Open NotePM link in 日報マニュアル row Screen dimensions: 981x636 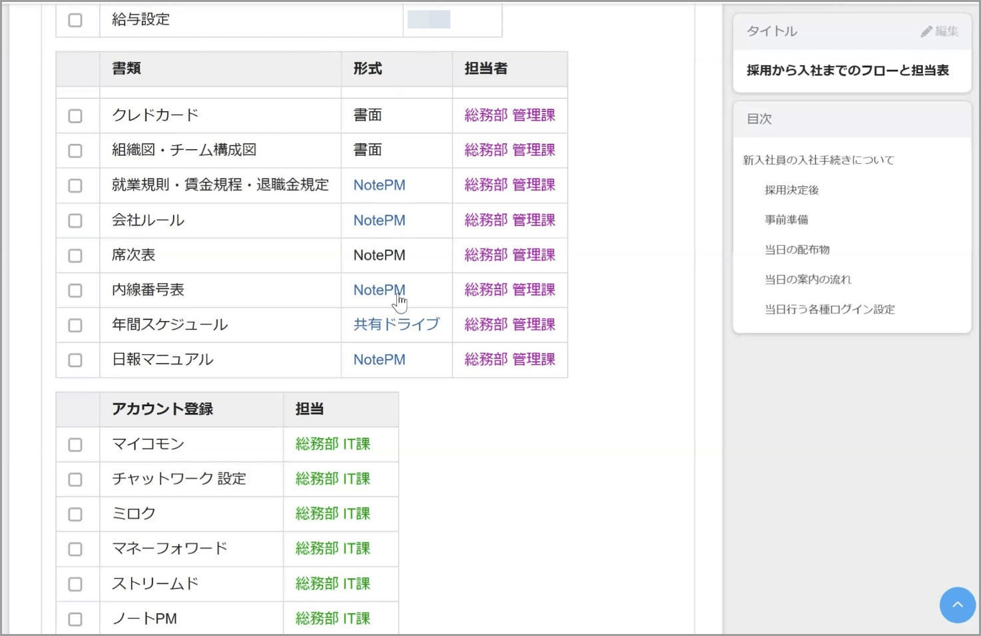[x=379, y=360]
